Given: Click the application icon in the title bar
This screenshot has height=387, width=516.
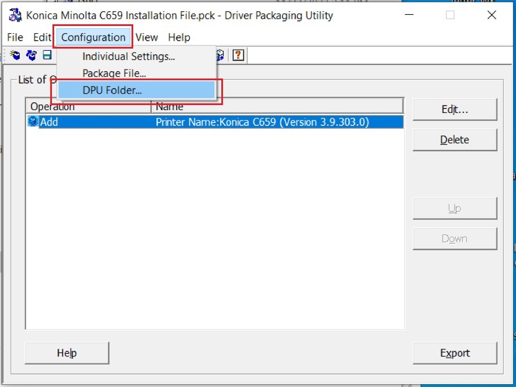Looking at the screenshot, I should pyautogui.click(x=15, y=15).
